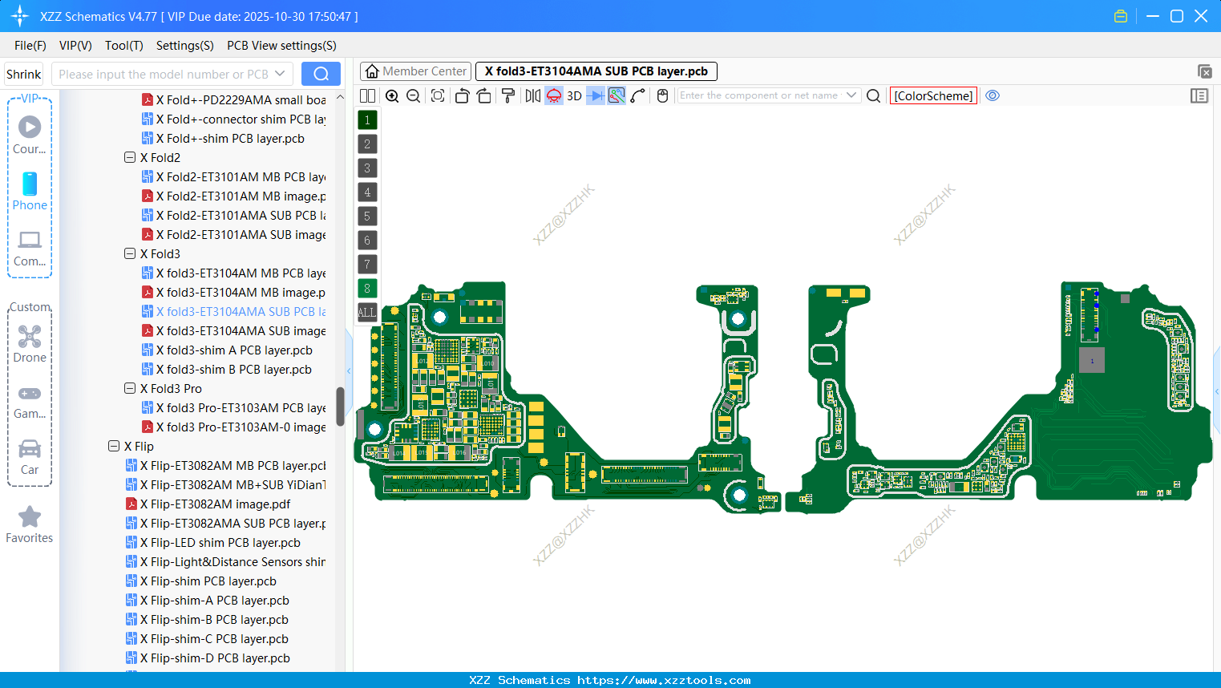Switch to 3D view mode
The image size is (1221, 688).
[x=574, y=95]
